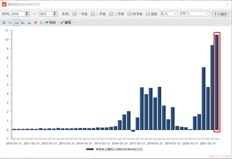Viewport: 232px width, 159px height.
Task: Click the 顺序 sort order button
Action: click(221, 14)
